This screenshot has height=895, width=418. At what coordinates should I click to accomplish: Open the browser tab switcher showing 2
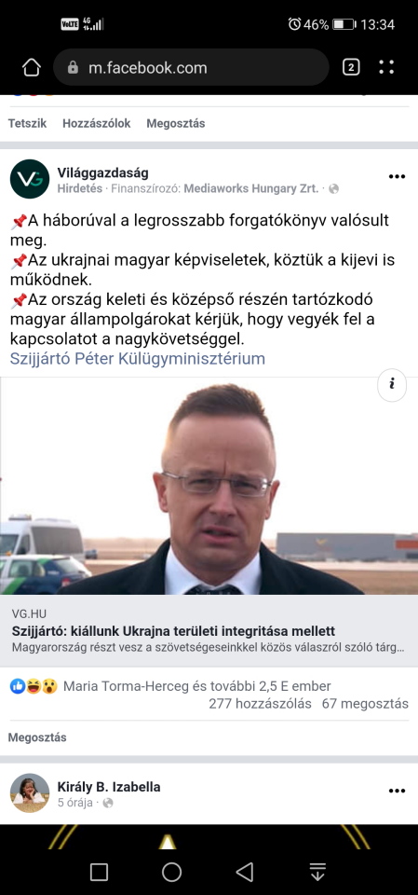click(x=351, y=67)
